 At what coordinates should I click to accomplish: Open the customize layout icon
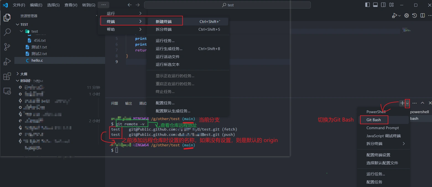pyautogui.click(x=391, y=5)
